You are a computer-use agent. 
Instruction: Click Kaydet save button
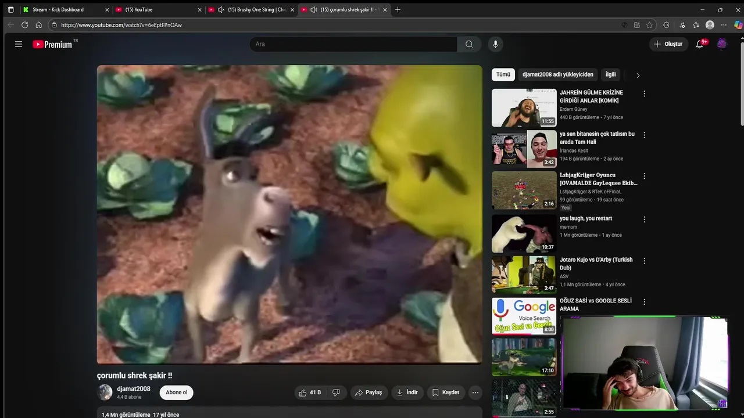[446, 392]
